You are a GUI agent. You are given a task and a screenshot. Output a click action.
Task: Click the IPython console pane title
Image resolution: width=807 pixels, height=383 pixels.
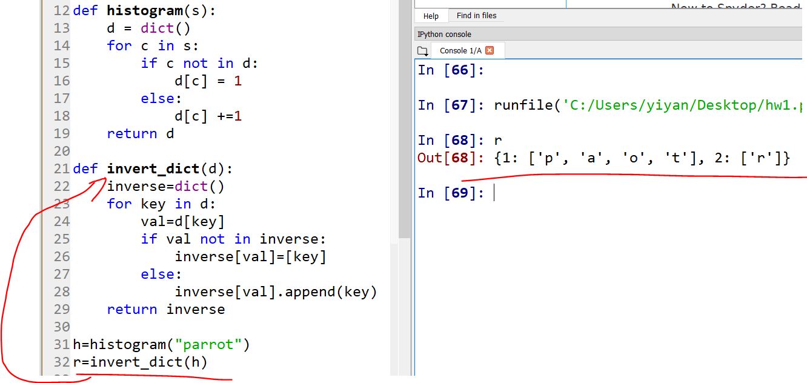coord(444,35)
